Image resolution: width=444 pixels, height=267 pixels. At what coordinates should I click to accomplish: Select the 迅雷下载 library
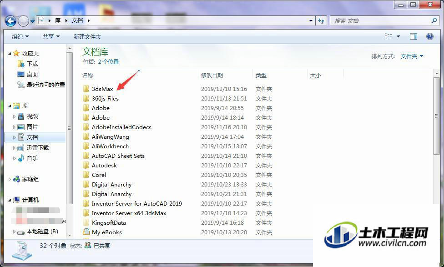[x=38, y=148]
